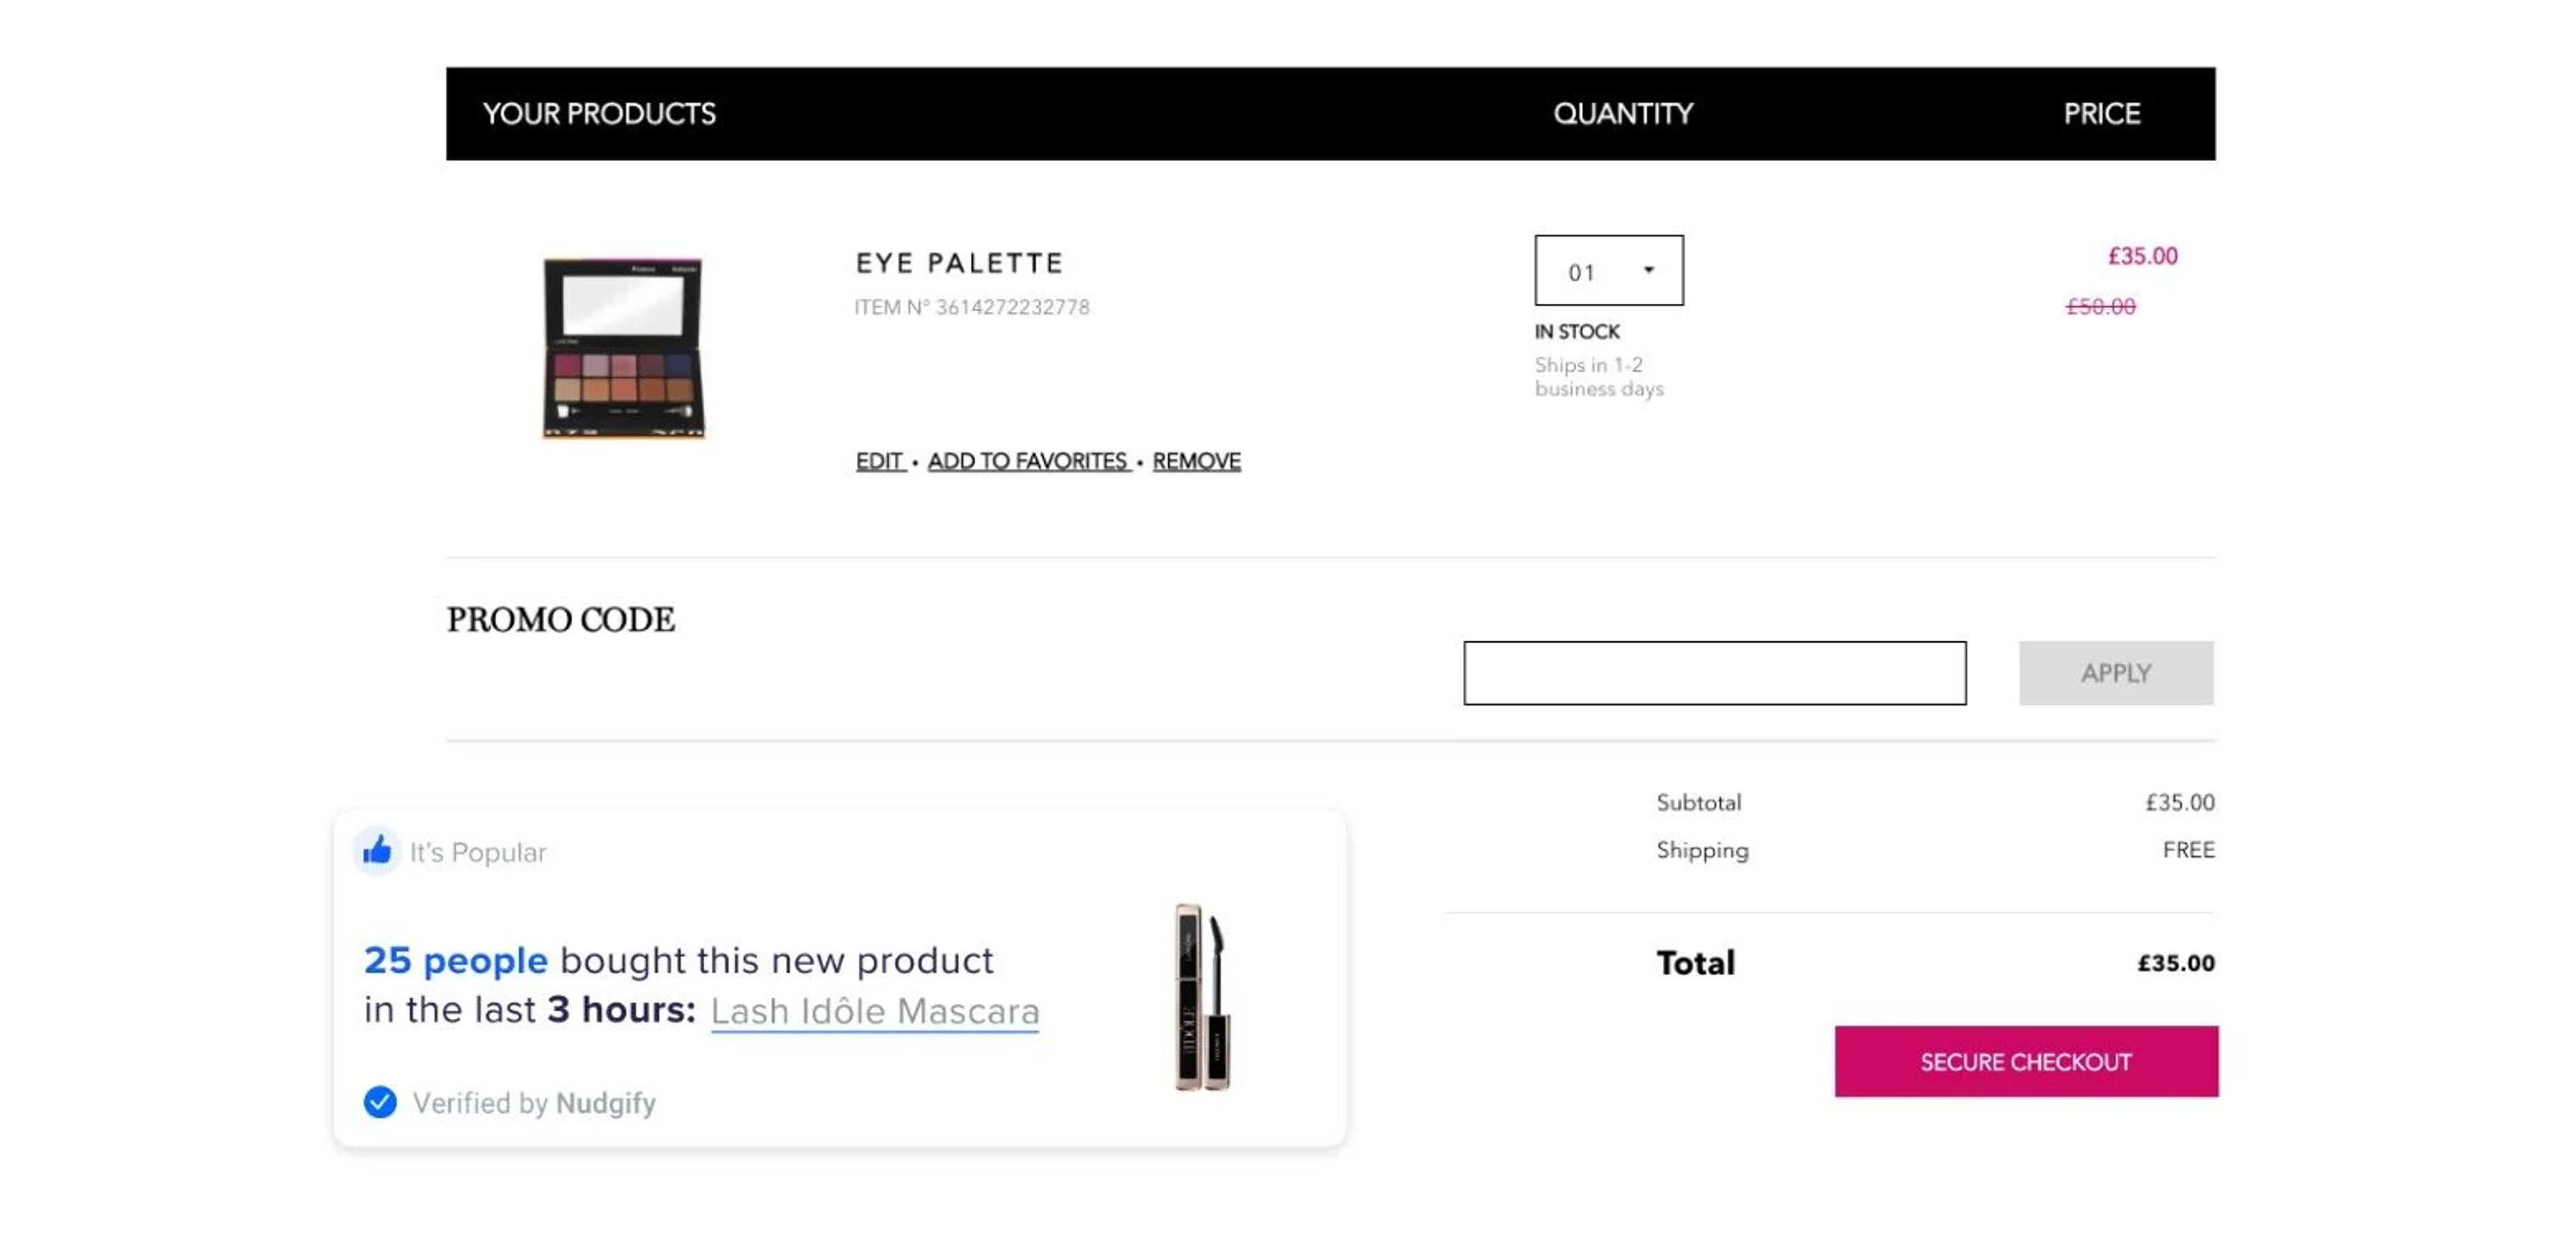Click the blue verified checkmark icon
The height and width of the screenshot is (1255, 2576).
click(x=380, y=1102)
